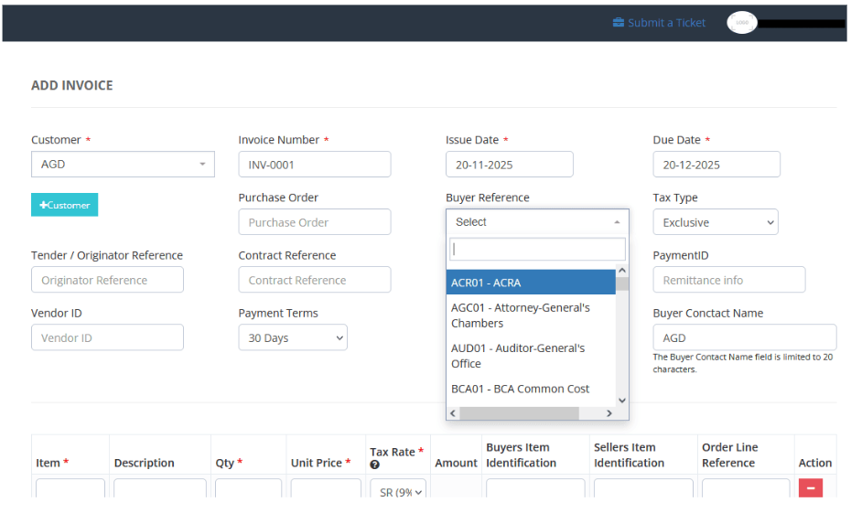Click the Tax Rate help question icon
Image resolution: width=851 pixels, height=513 pixels.
[x=375, y=465]
